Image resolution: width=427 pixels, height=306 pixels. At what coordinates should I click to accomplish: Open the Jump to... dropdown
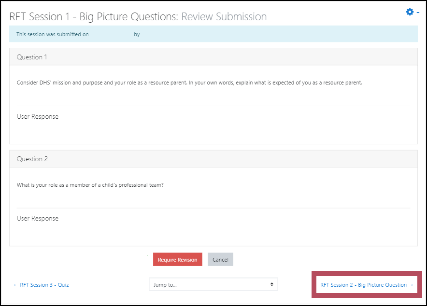213,284
